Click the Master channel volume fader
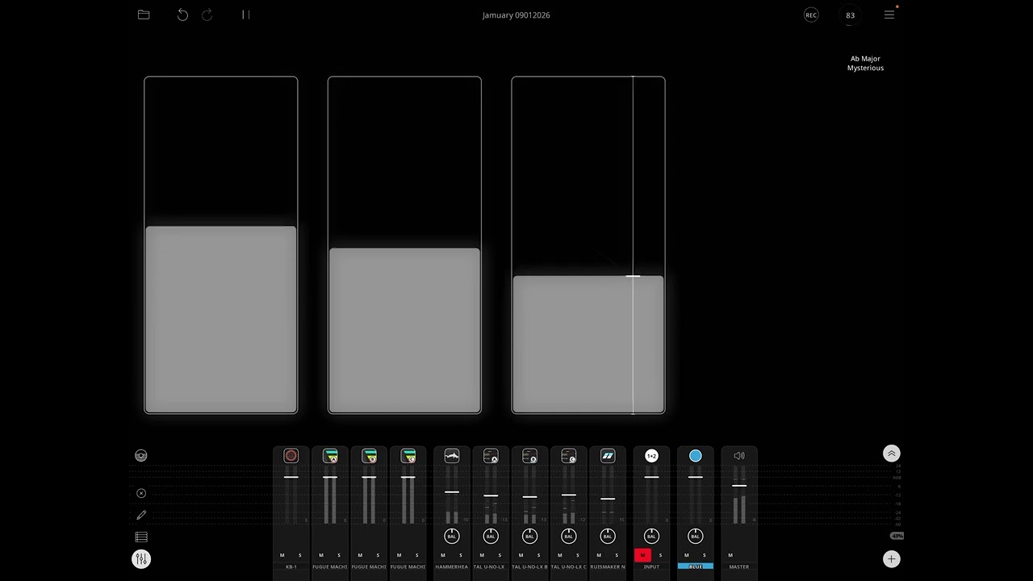 pyautogui.click(x=738, y=486)
